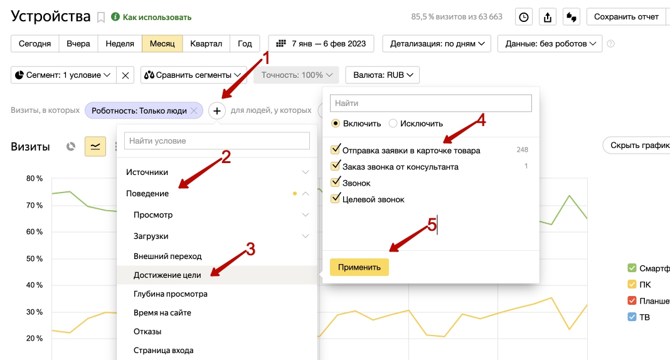
Task: Switch to line chart view icon
Action: pyautogui.click(x=95, y=147)
